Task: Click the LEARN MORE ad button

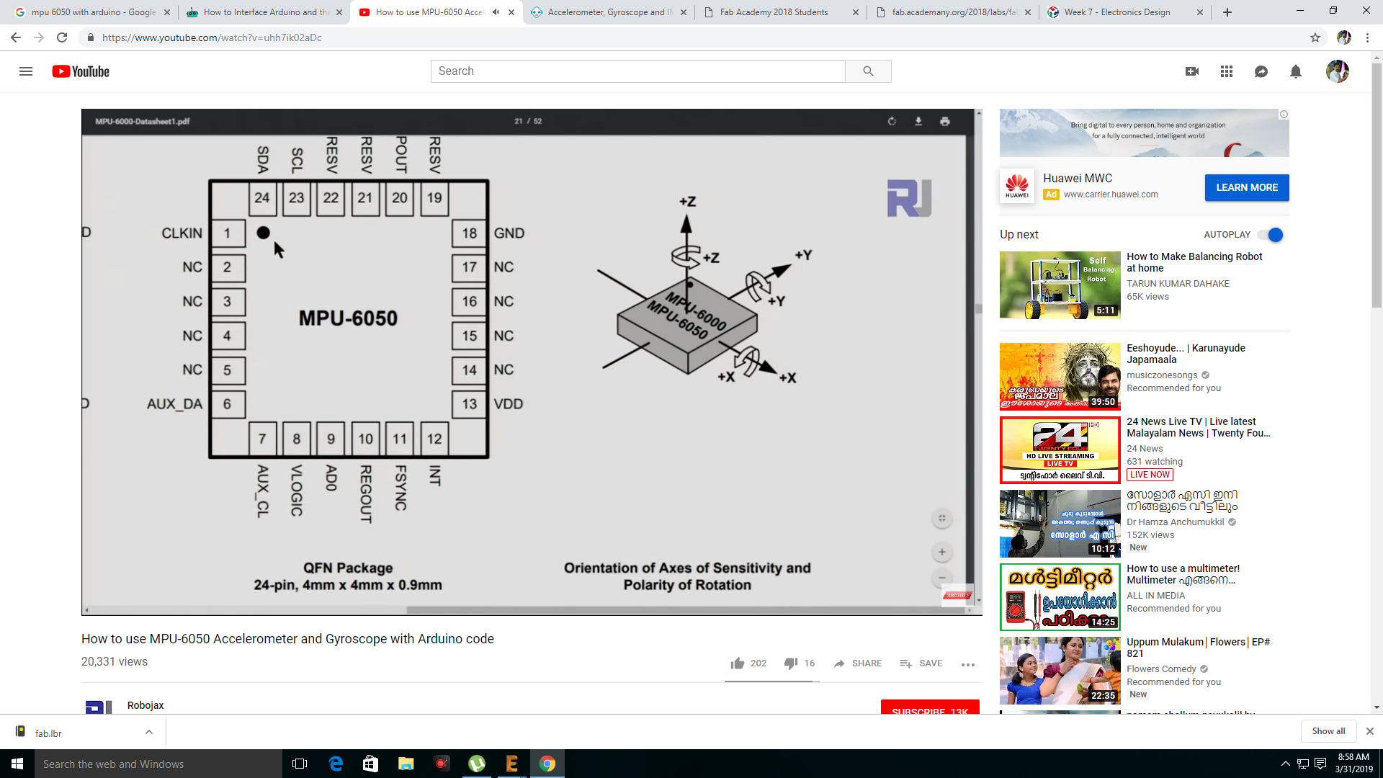Action: 1247,187
